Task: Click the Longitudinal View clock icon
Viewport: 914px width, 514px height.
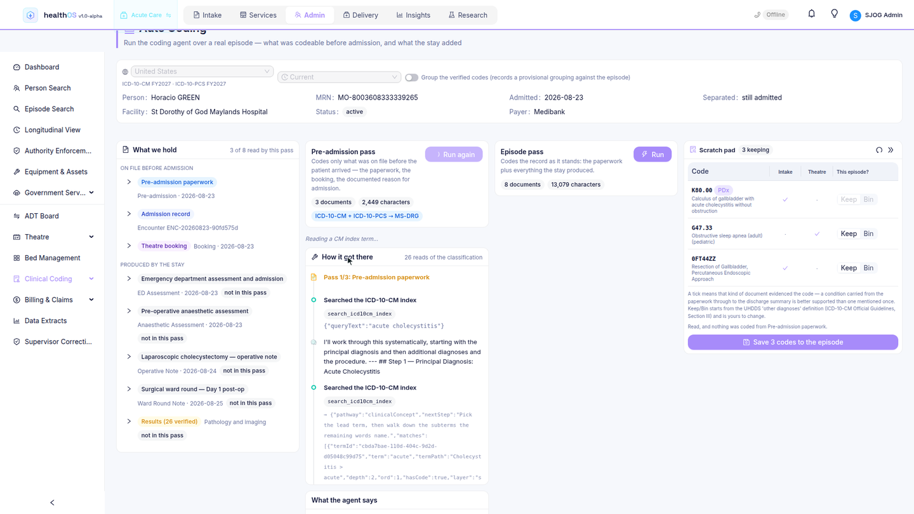Action: click(17, 130)
